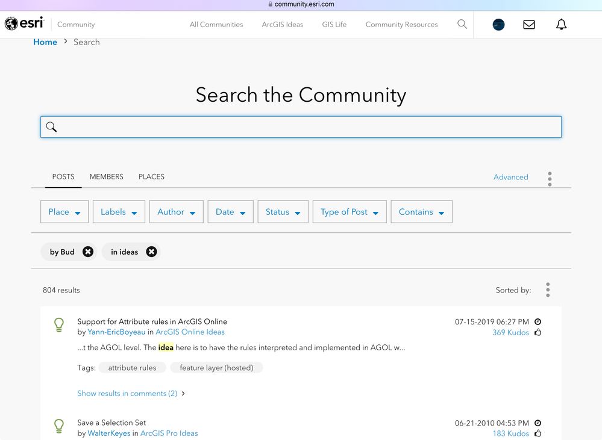
Task: Open Yann-EricBoyeau author profile
Action: [x=116, y=332]
